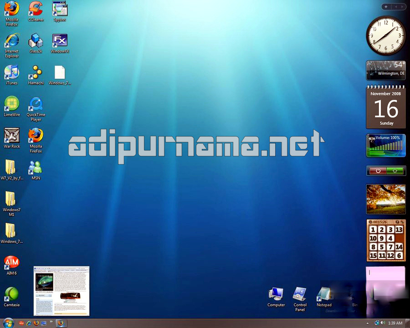410x328 pixels.
Task: Open the second Mozilla FireFox shortcut beside War Rock
Action: tap(36, 140)
